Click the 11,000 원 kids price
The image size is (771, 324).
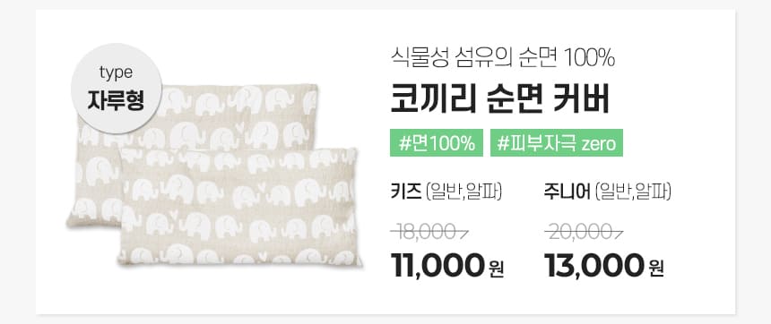pyautogui.click(x=447, y=266)
